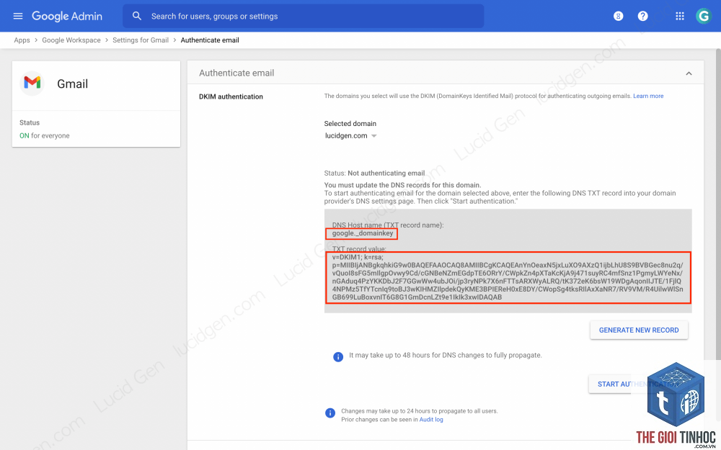Click the info icon beside 24 hours note
The image size is (721, 450).
coord(330,413)
